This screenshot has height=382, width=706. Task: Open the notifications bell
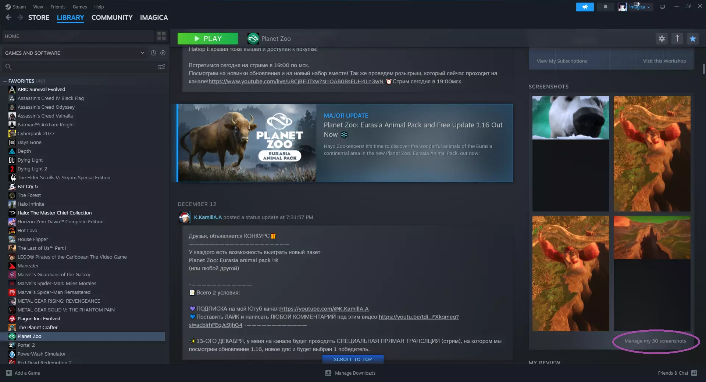point(605,7)
